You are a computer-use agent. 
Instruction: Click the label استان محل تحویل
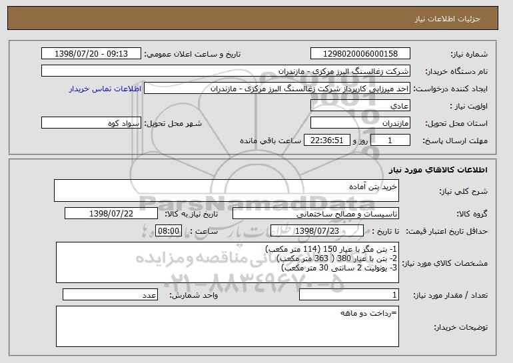[x=456, y=123]
